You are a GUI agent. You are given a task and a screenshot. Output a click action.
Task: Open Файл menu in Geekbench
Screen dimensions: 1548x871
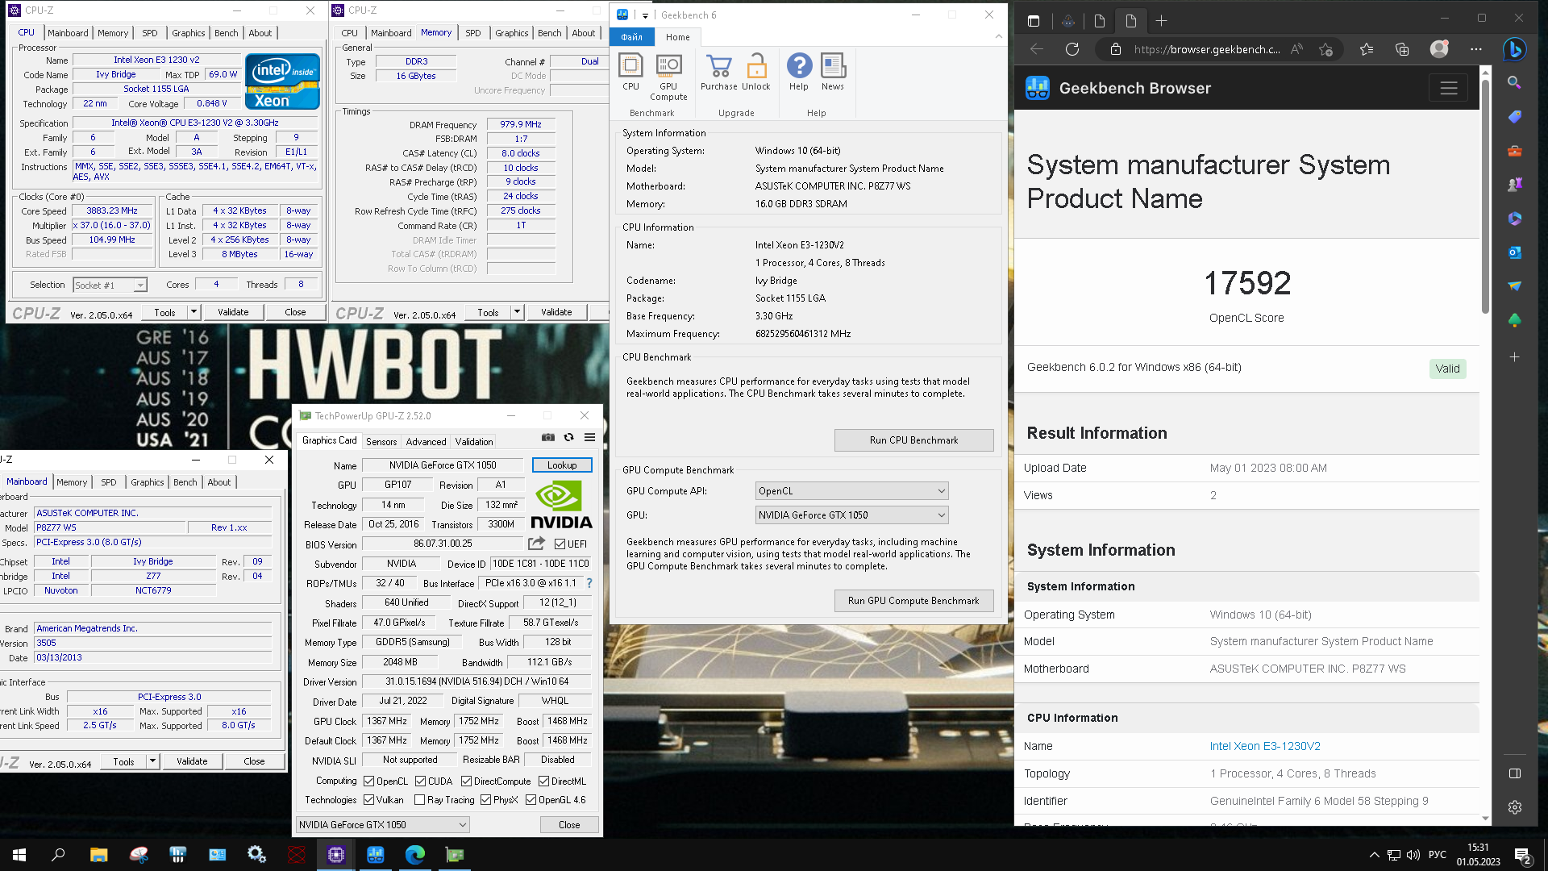click(631, 37)
